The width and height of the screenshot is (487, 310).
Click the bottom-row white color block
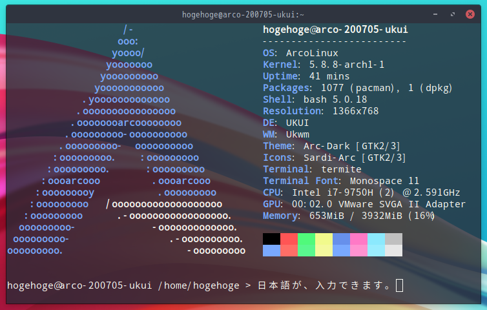tap(393, 251)
